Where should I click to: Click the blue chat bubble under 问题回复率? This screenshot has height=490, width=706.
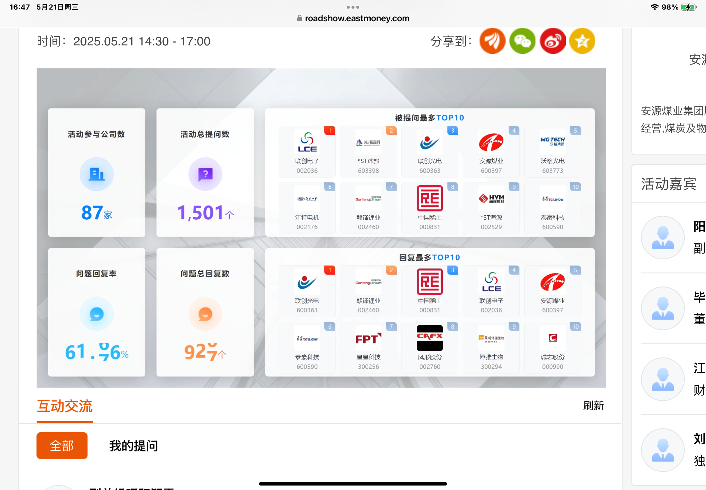97,314
